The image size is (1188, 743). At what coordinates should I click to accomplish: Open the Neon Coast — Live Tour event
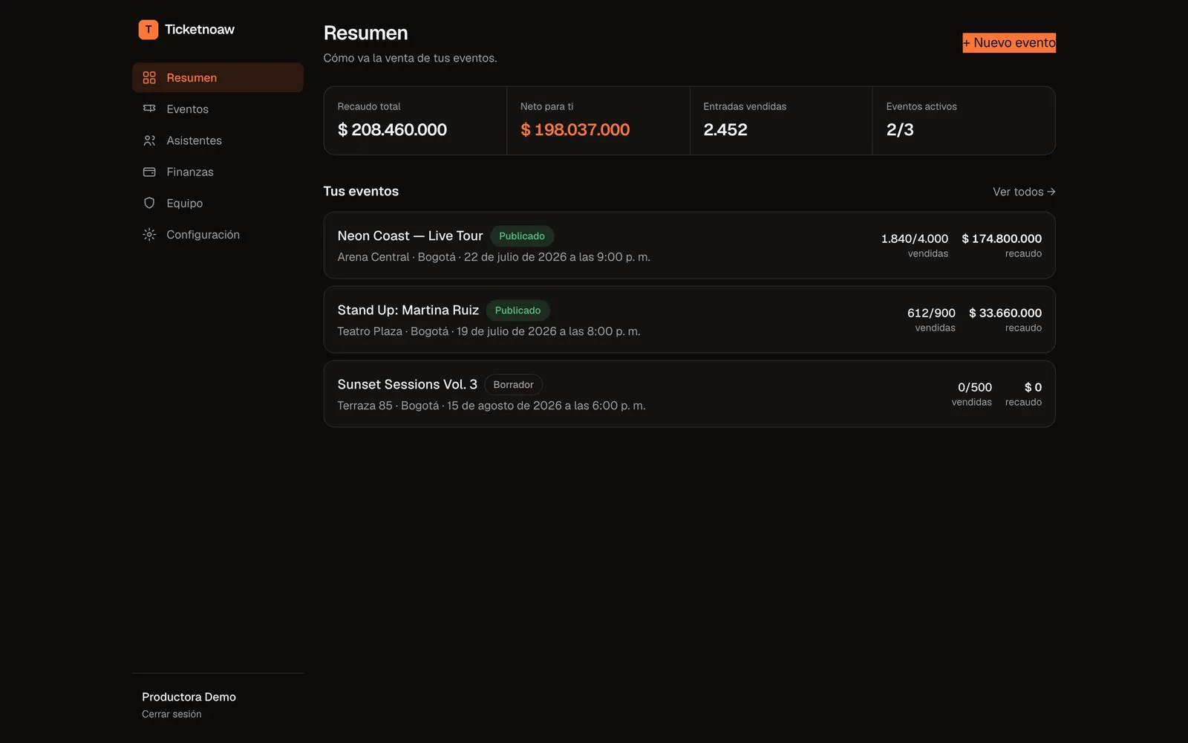pyautogui.click(x=689, y=245)
